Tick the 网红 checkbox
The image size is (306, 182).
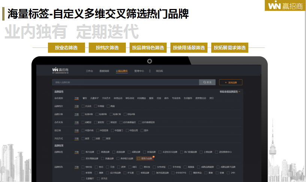(130, 167)
